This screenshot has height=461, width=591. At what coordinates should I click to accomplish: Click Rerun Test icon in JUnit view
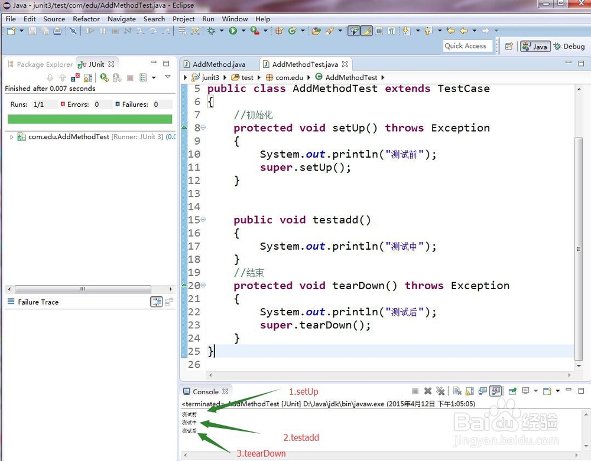[105, 78]
